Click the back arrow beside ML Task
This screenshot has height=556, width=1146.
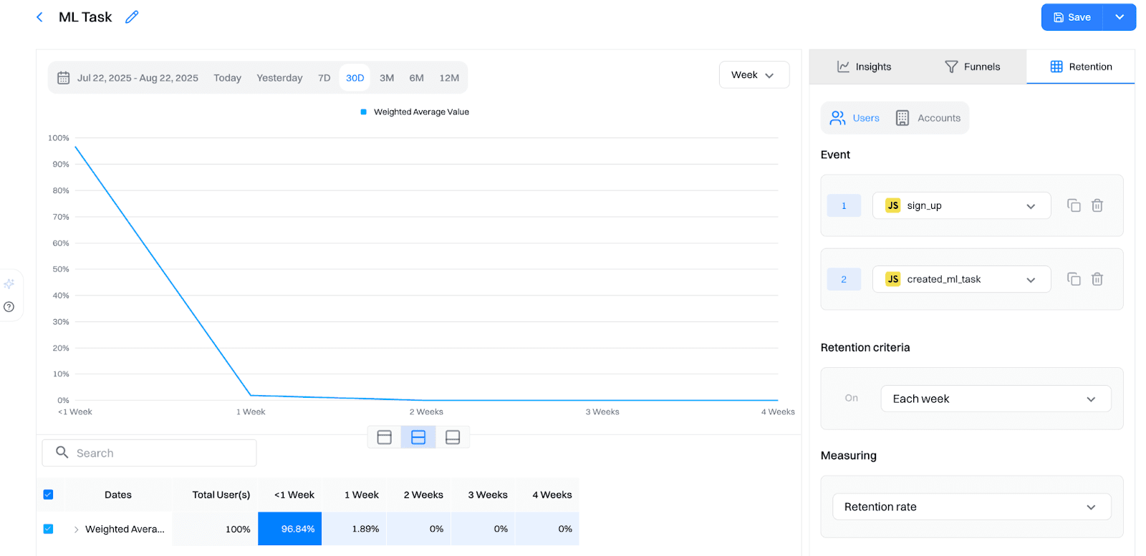39,17
